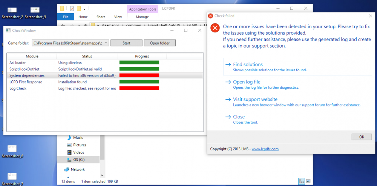377x186 pixels.
Task: Close the Check failed dialog with X
Action: 371,16
